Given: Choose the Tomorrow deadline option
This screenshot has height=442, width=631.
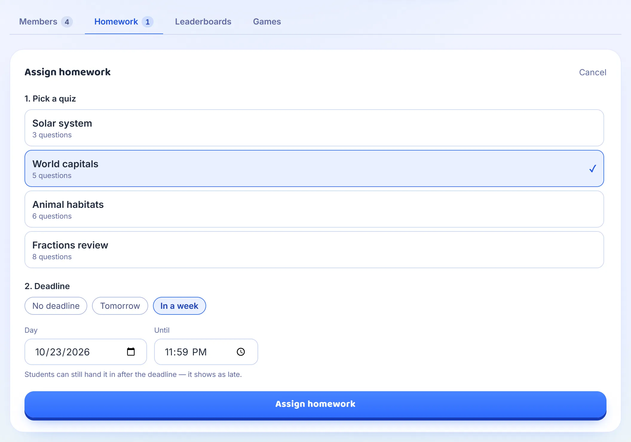Looking at the screenshot, I should (x=120, y=306).
